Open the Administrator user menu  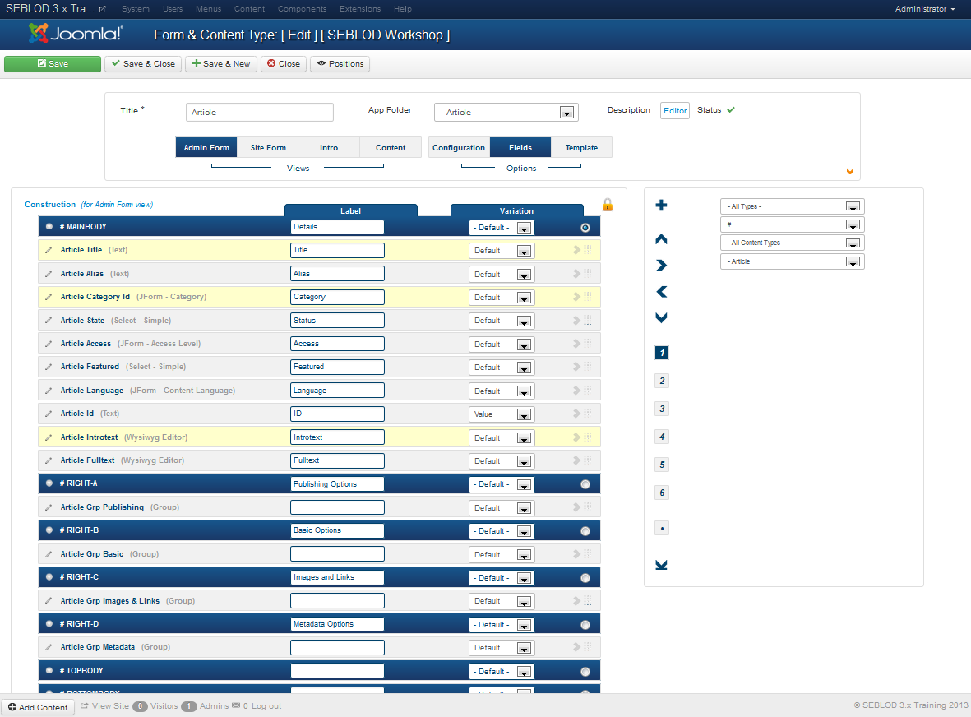coord(925,9)
